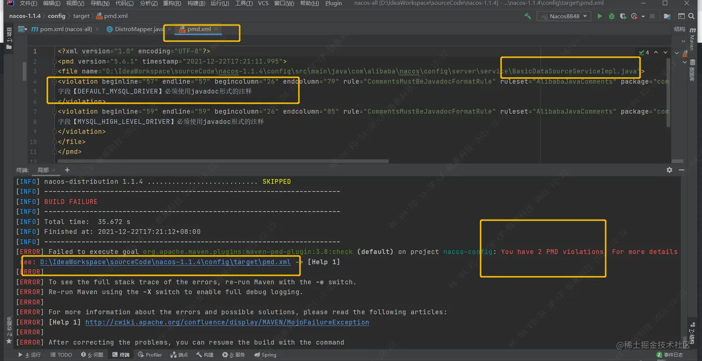Click the BUILD FAILURE text in terminal
This screenshot has width=702, height=361.
click(71, 202)
